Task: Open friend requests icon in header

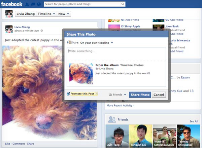Action: tap(27, 4)
